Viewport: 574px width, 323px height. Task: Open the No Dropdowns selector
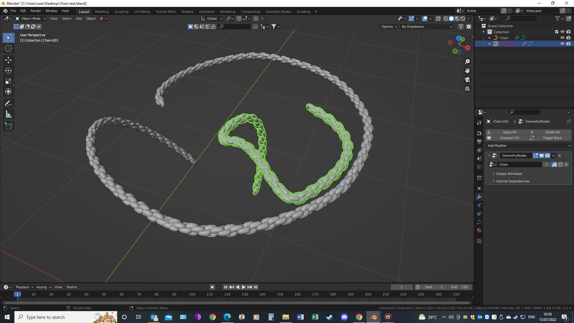[x=427, y=27]
